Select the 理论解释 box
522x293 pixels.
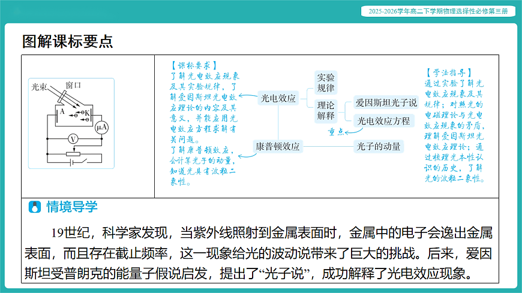pyautogui.click(x=326, y=111)
